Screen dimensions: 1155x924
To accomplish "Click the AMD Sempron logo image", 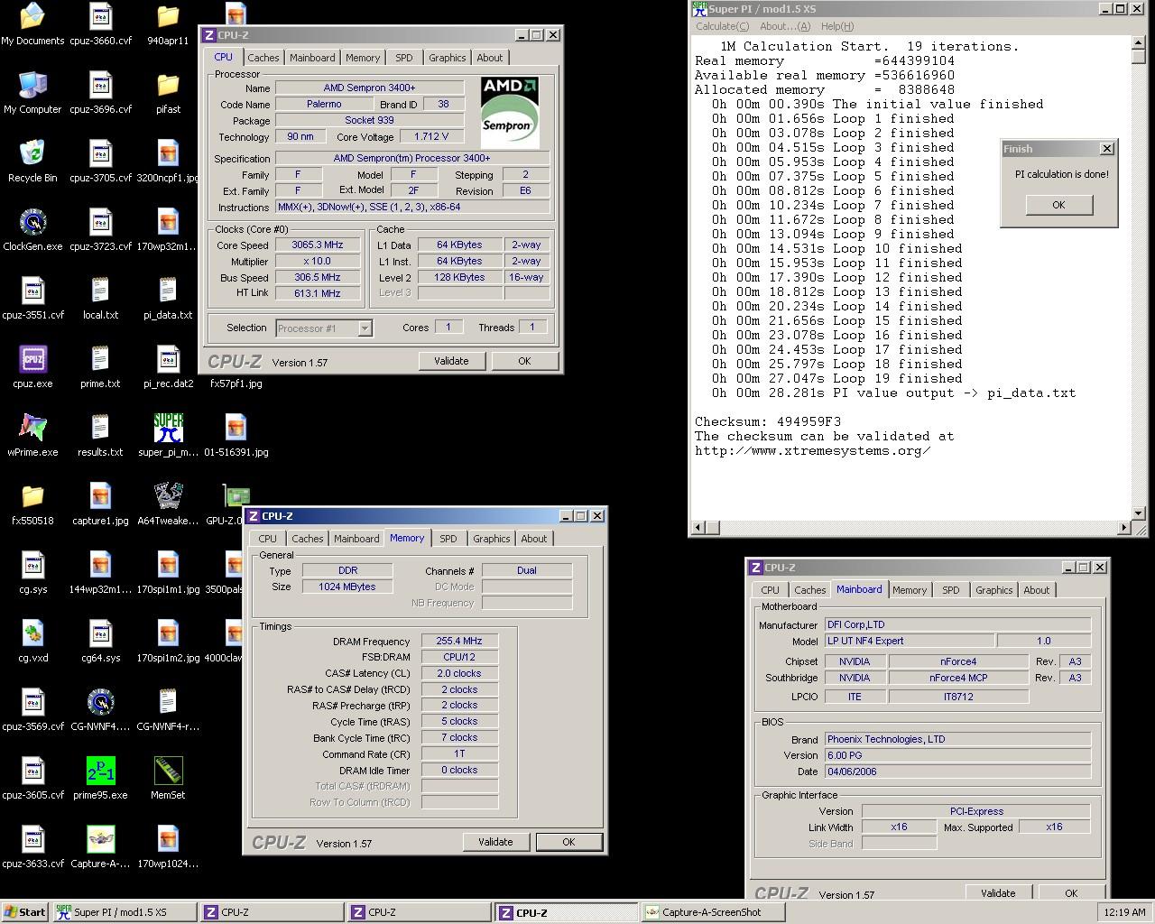I will click(x=509, y=113).
